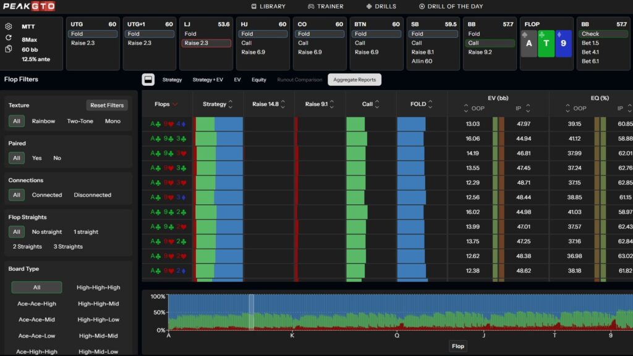
Task: Select the Rainbow texture filter
Action: click(x=43, y=121)
